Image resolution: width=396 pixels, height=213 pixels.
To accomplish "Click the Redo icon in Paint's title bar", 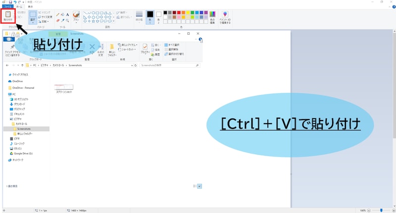I will pyautogui.click(x=19, y=2).
